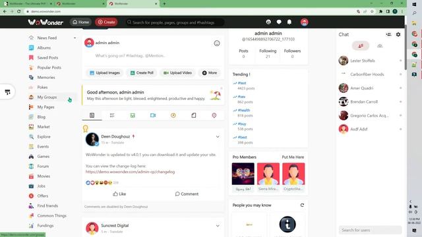
Task: Open Blog in the sidebar
Action: click(41, 117)
